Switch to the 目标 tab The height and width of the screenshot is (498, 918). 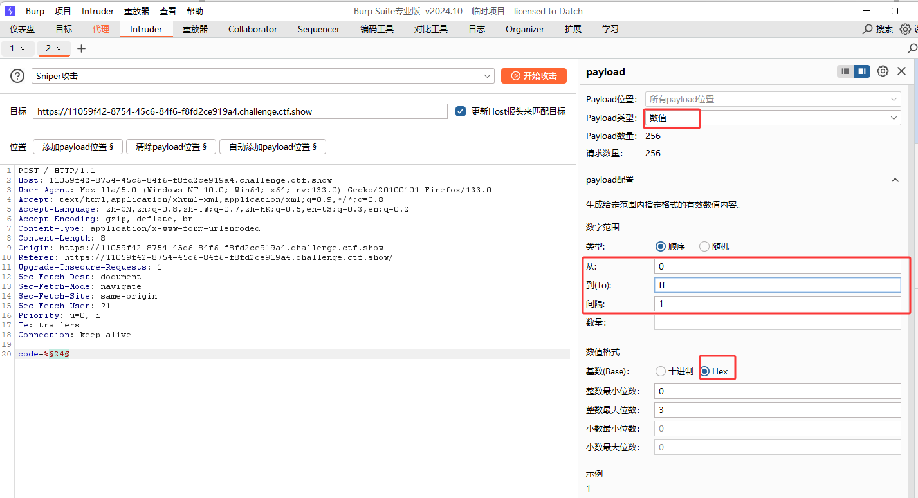(x=64, y=29)
